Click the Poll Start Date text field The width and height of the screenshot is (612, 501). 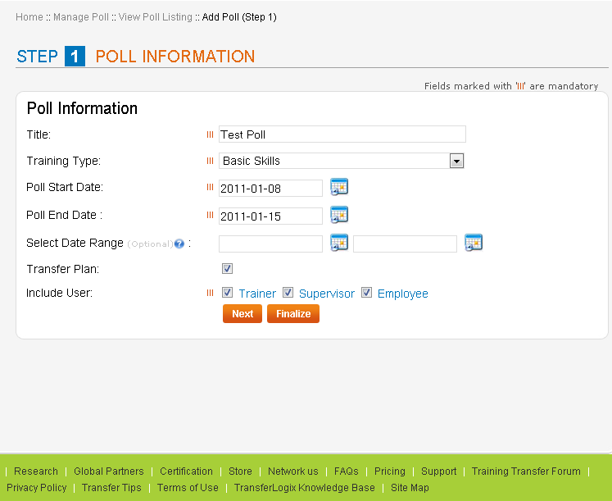(270, 189)
